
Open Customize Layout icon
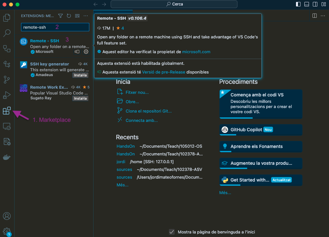click(324, 4)
